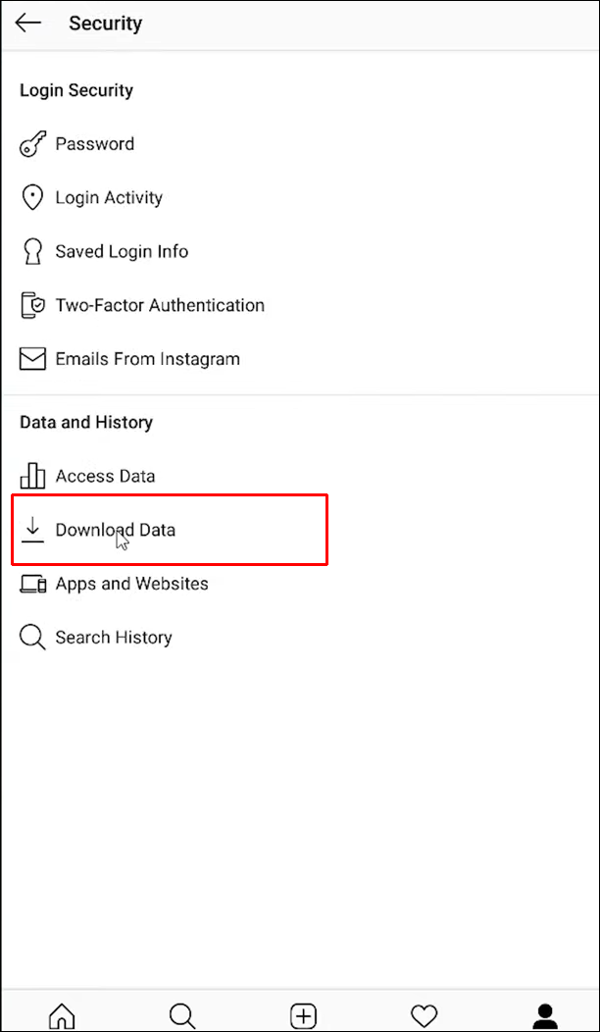Viewport: 600px width, 1032px height.
Task: Click the envelope icon for Emails From Instagram
Action: (33, 360)
